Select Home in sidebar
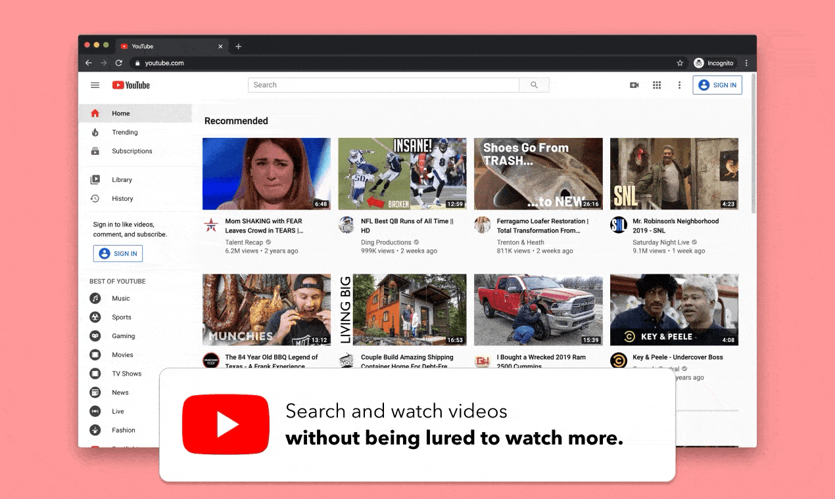The height and width of the screenshot is (499, 835). pos(135,114)
